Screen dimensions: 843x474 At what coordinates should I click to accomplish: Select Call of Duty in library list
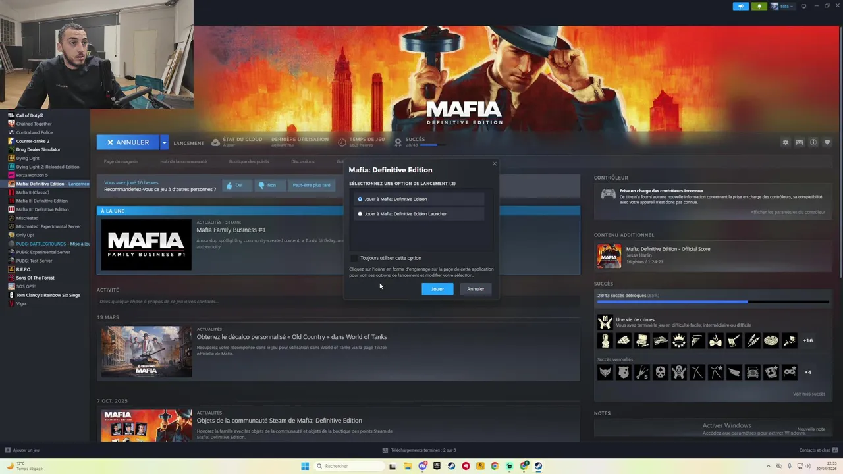30,115
